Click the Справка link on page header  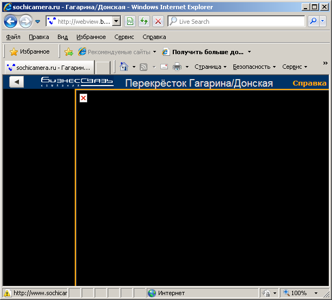point(309,83)
